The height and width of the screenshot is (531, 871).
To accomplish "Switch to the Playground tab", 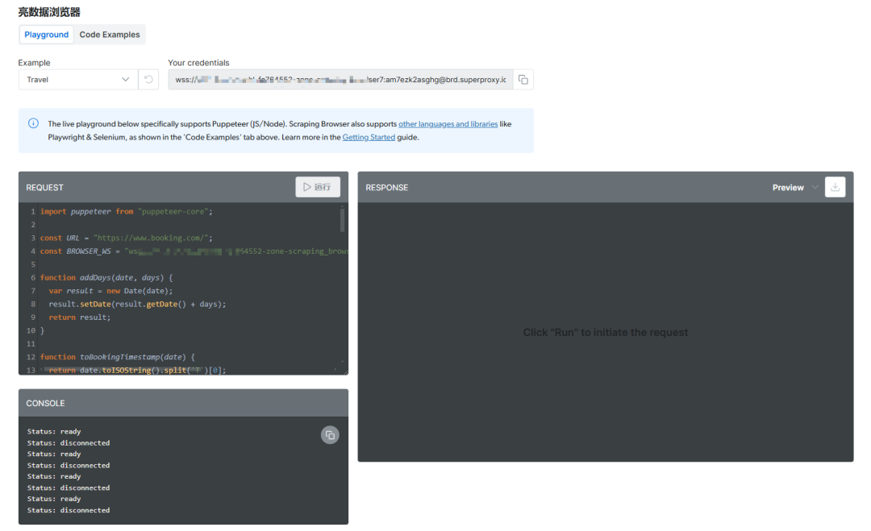I will [x=46, y=35].
